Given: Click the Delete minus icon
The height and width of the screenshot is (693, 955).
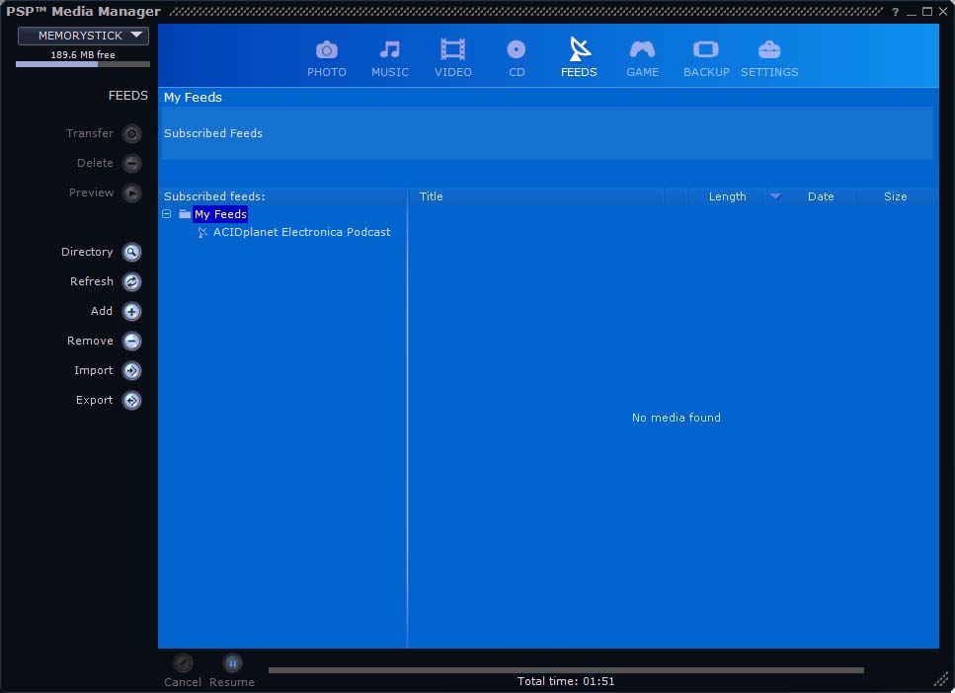Looking at the screenshot, I should (131, 163).
